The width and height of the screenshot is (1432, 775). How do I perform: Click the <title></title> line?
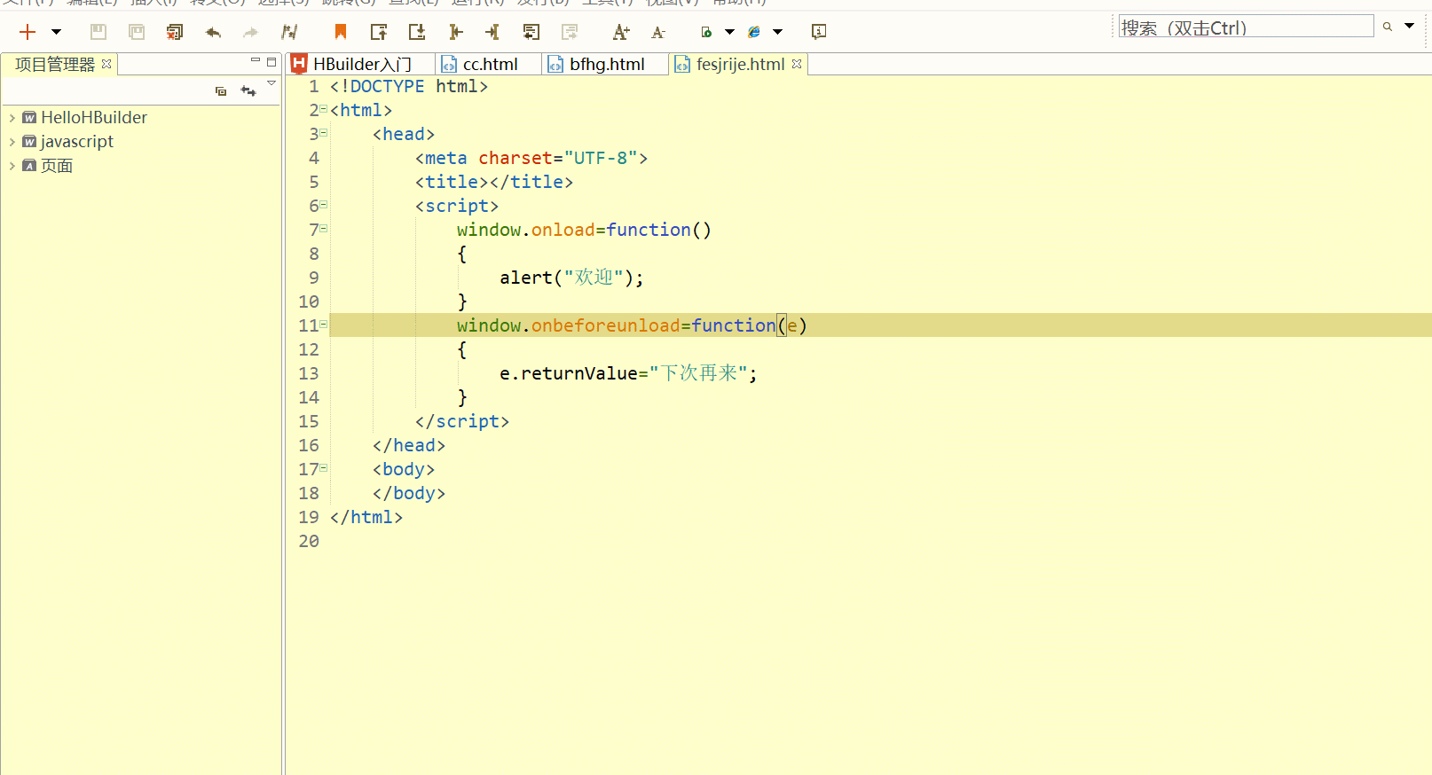[x=494, y=182]
